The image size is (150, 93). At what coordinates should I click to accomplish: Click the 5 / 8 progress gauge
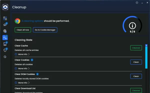click(x=132, y=25)
